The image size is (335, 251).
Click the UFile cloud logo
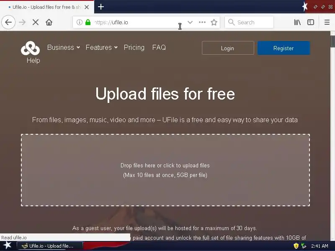pyautogui.click(x=30, y=48)
